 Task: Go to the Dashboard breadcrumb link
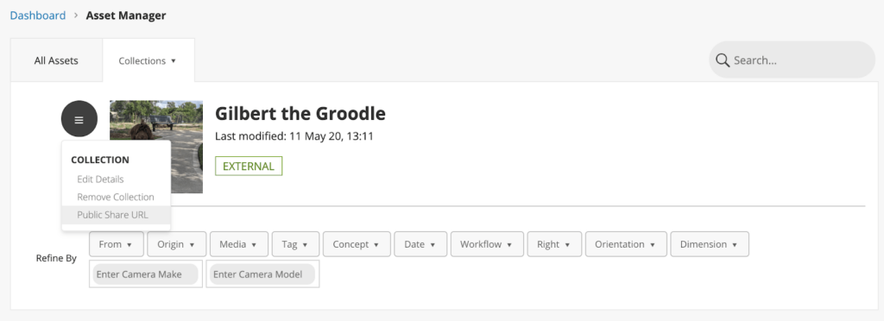38,16
